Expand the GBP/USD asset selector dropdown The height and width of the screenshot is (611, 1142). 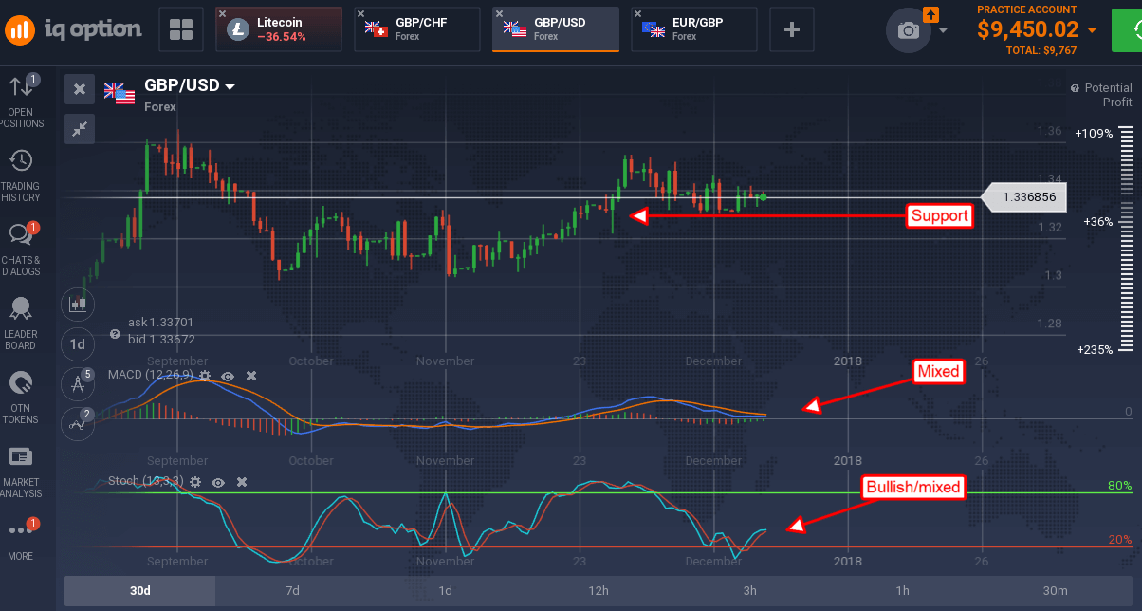[230, 86]
